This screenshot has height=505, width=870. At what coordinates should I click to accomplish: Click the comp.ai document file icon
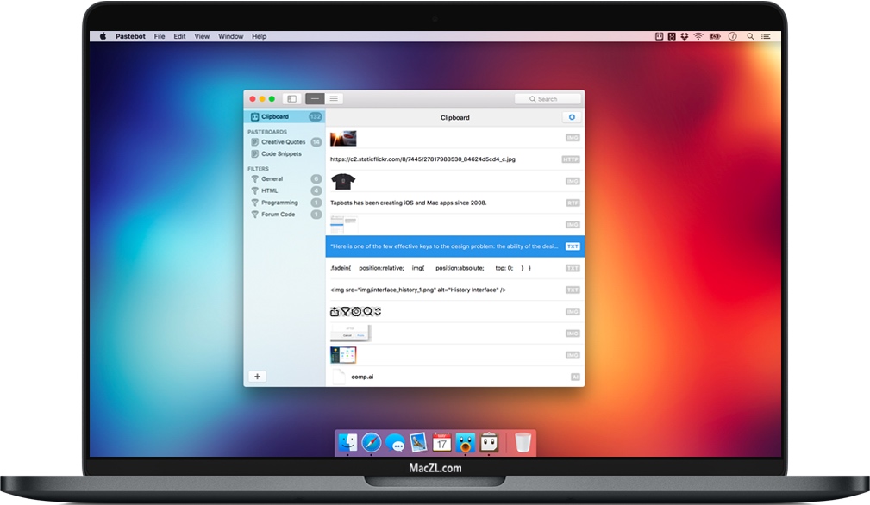339,377
